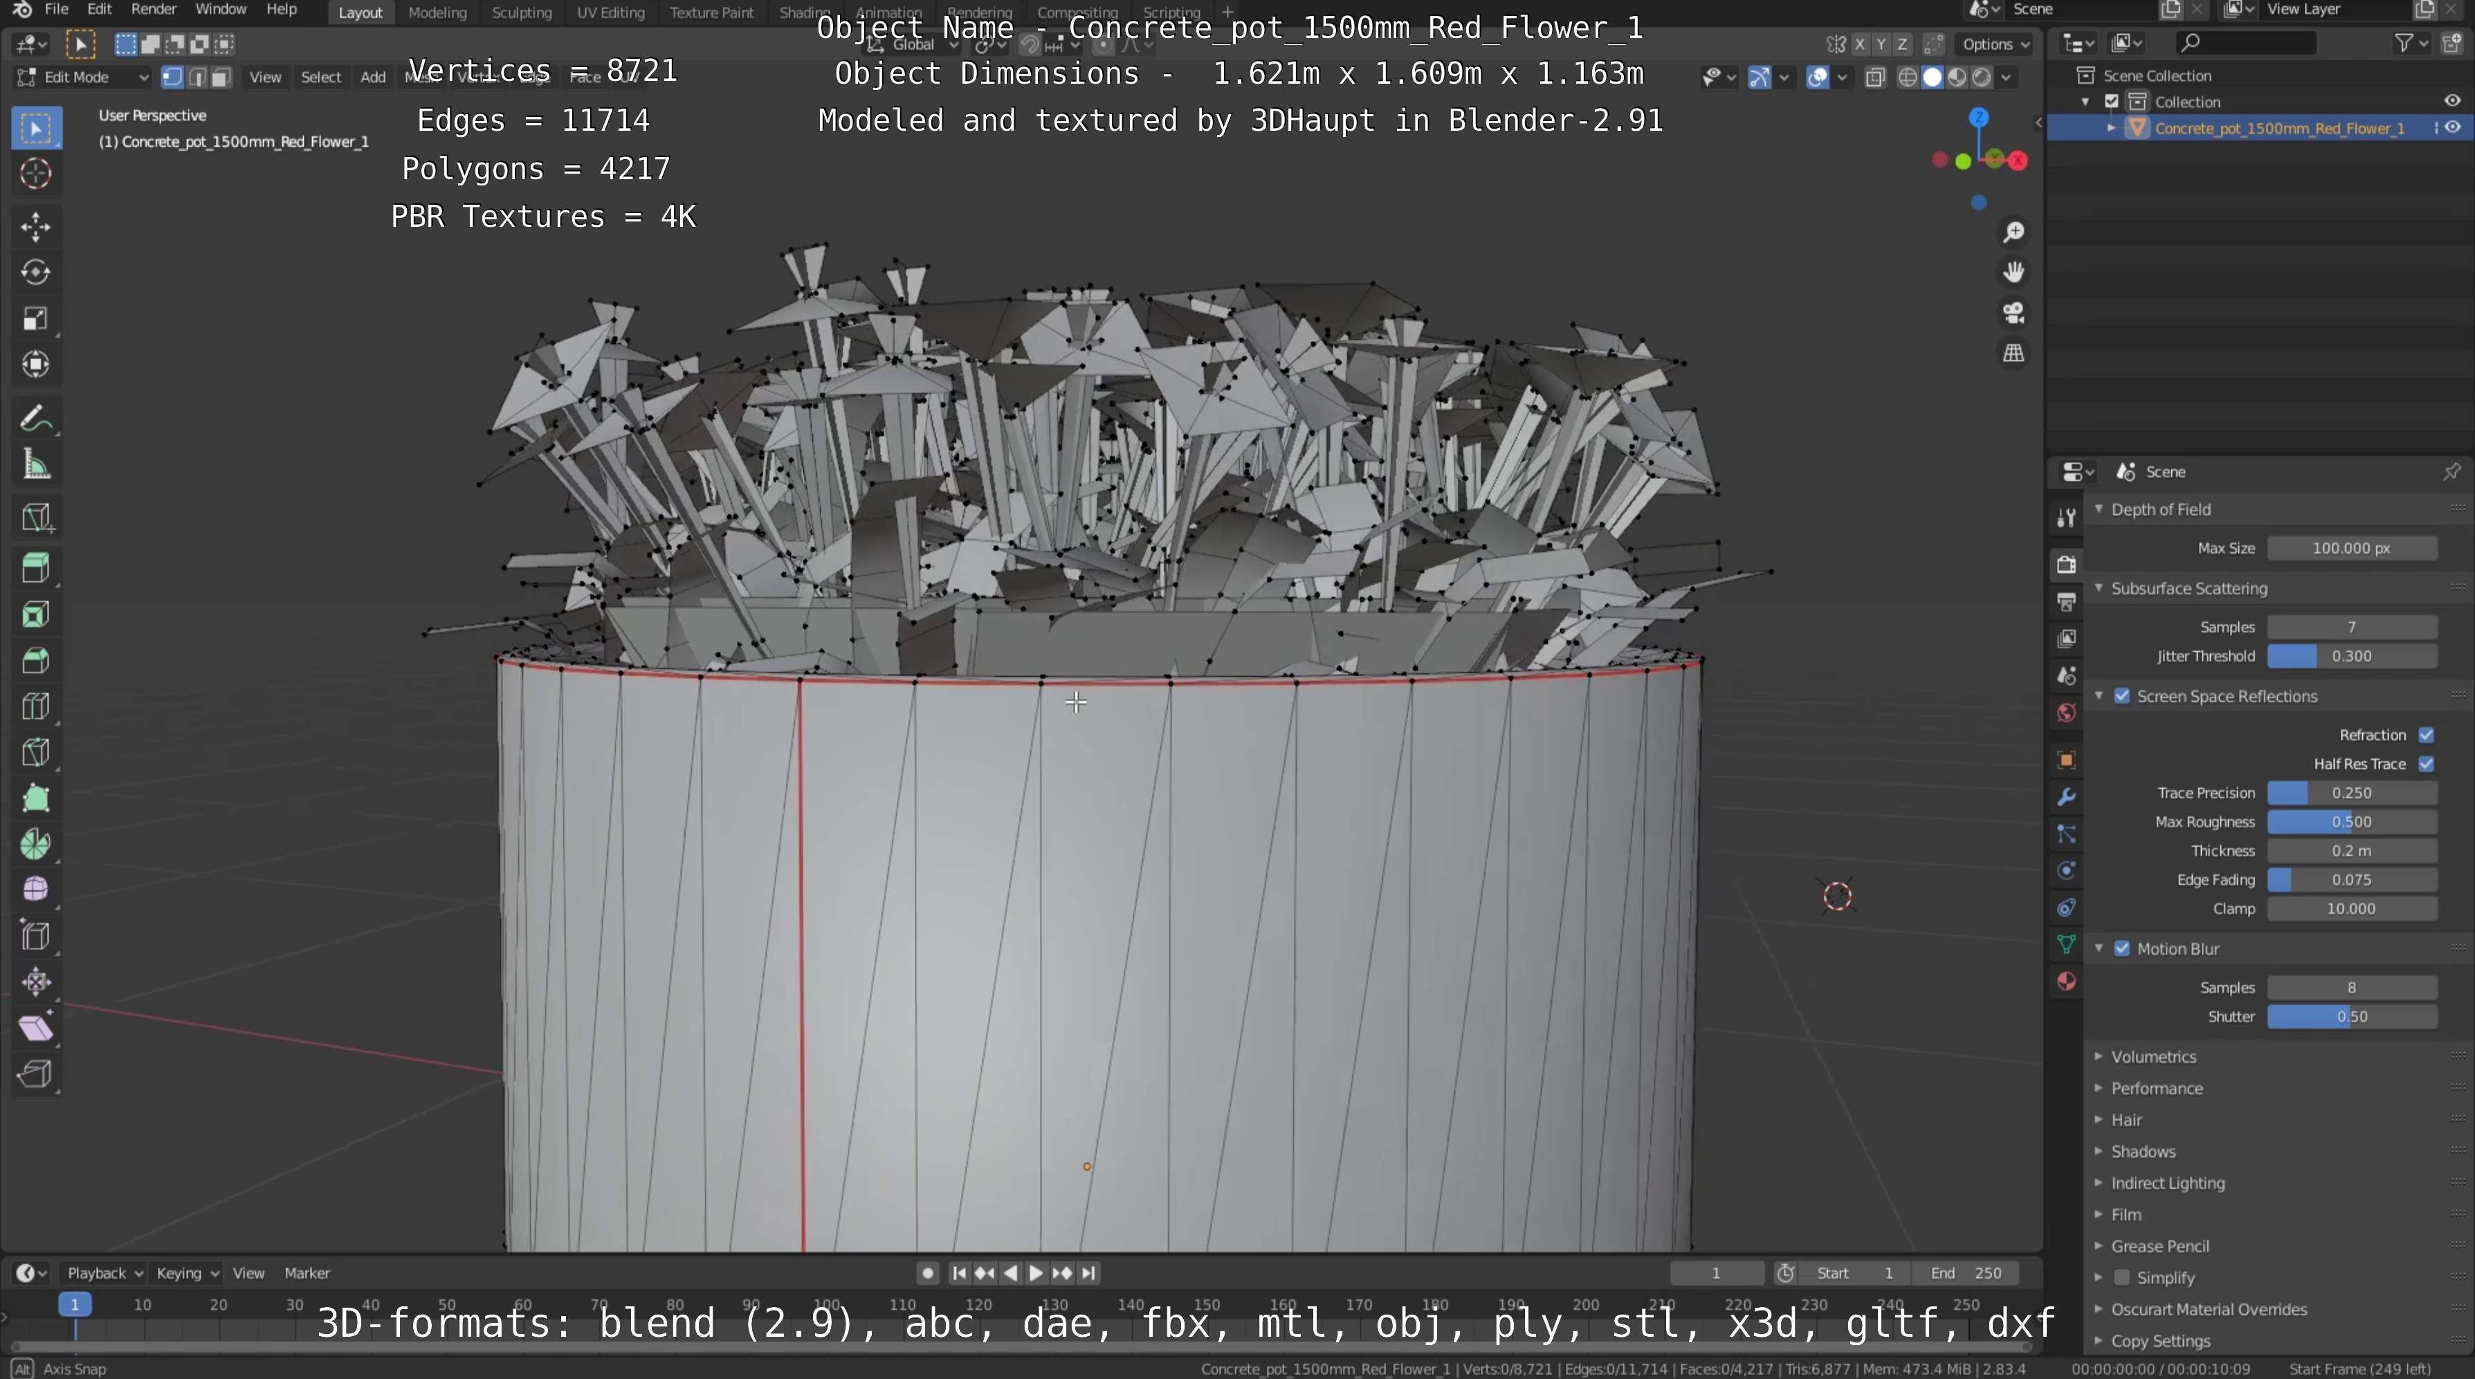Toggle camera view icon
Screen dimensions: 2475x1379
2013,313
